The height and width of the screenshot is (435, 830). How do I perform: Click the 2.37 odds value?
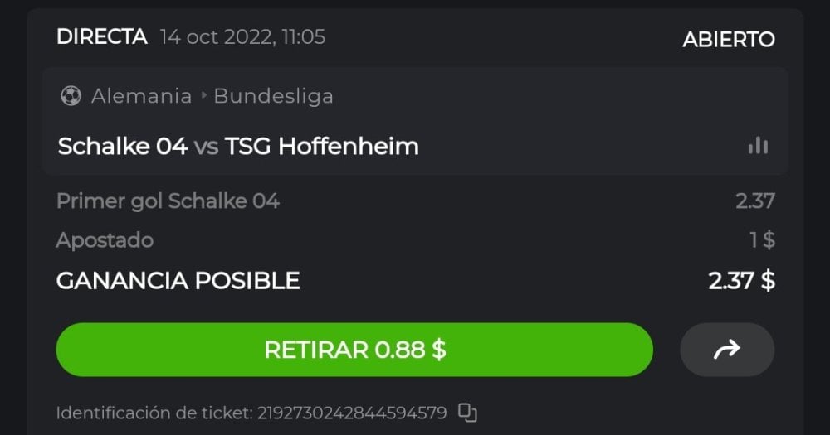[x=754, y=201]
